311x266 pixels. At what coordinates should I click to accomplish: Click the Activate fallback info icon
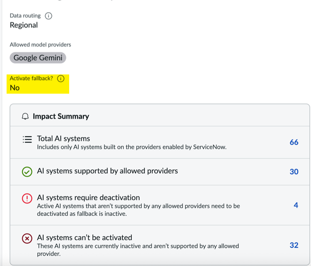[x=61, y=79]
